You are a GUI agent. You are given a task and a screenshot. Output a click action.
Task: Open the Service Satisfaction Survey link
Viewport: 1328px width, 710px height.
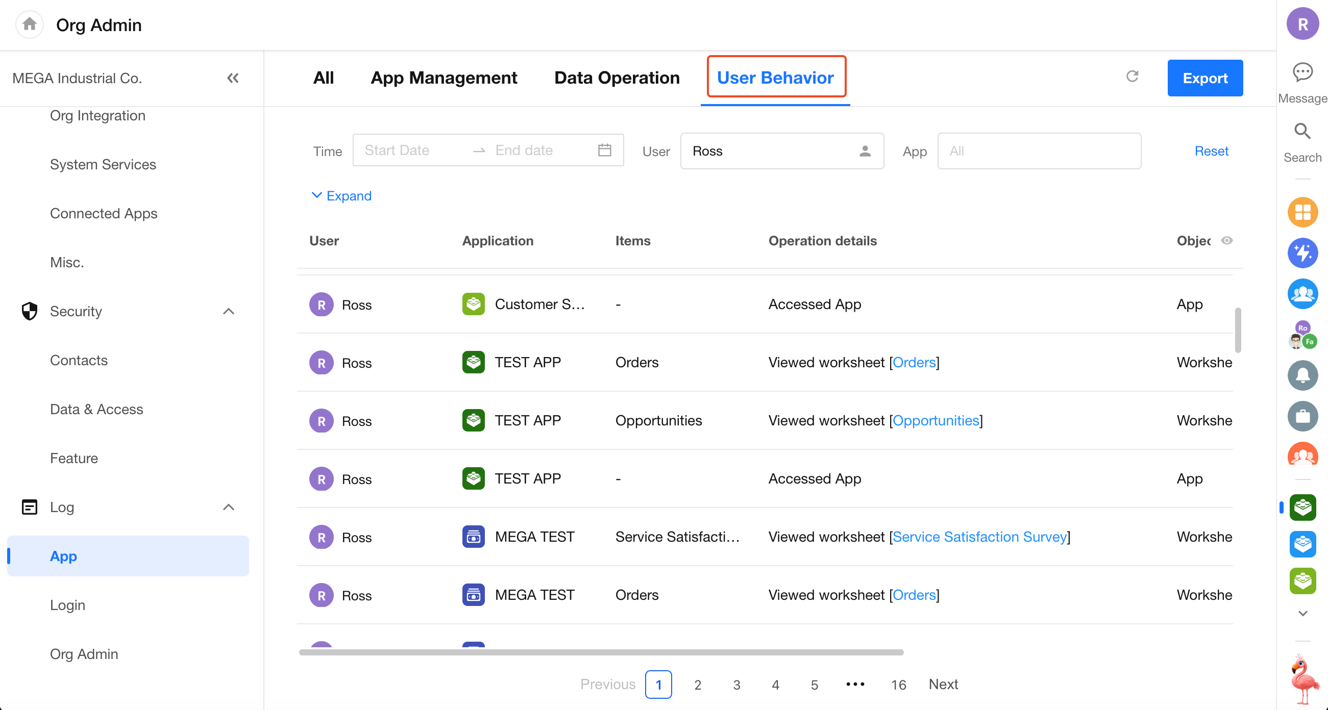(979, 537)
